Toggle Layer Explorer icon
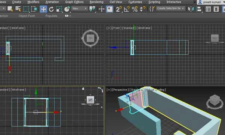Screen dimensions: 225x135 point(216,9)
